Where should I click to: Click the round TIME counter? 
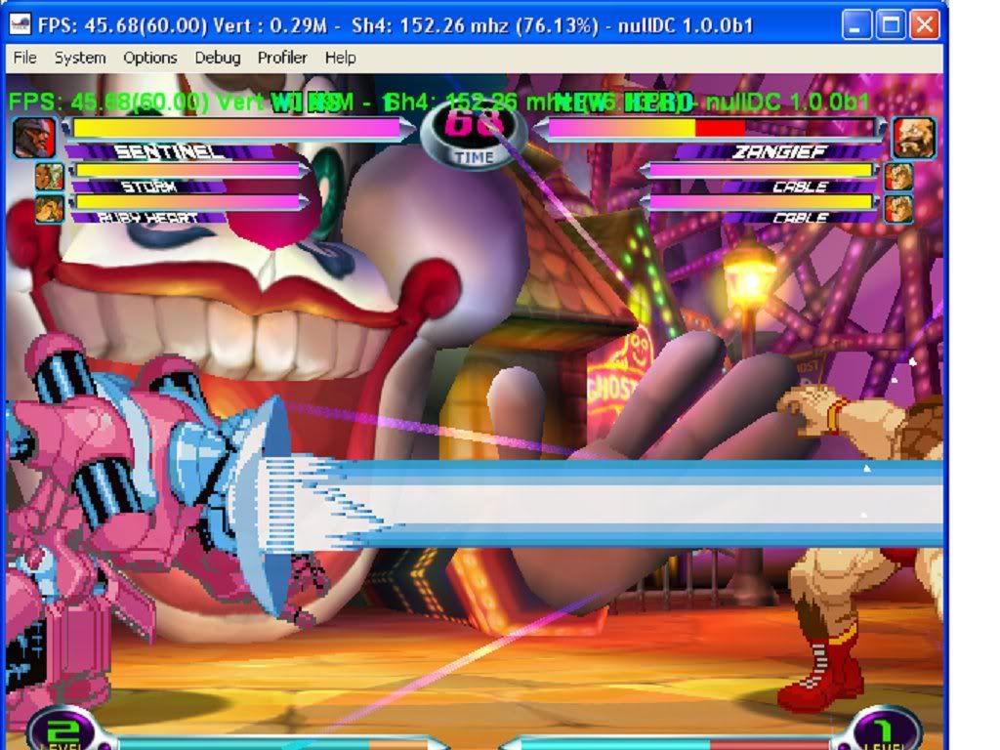click(475, 135)
